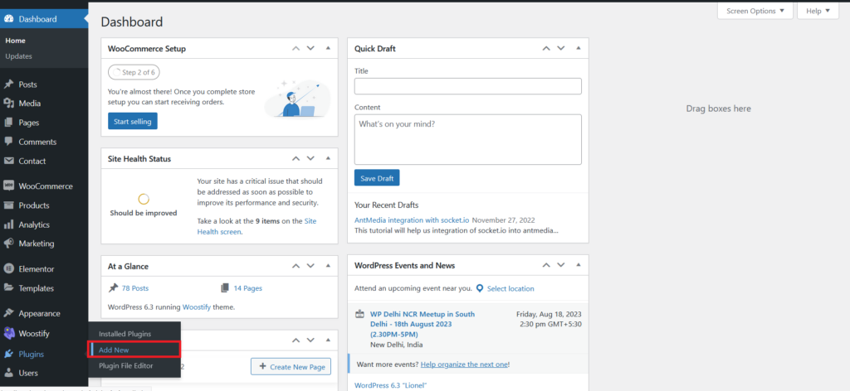Move WordPress Events and News box down
Viewport: 850px width, 391px height.
(561, 265)
